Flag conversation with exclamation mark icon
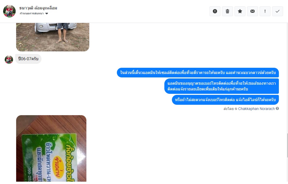This screenshot has width=288, height=184. click(x=265, y=11)
